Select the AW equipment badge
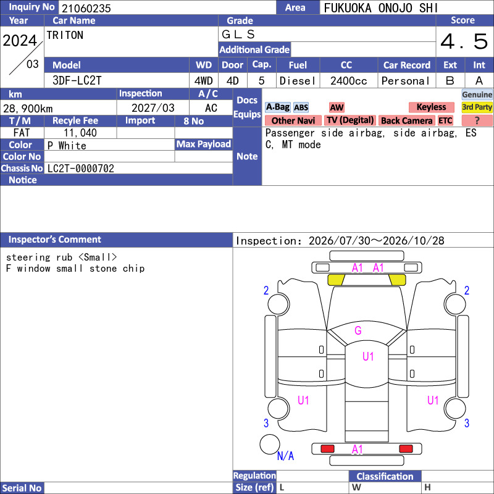This screenshot has height=494, width=494. click(337, 107)
